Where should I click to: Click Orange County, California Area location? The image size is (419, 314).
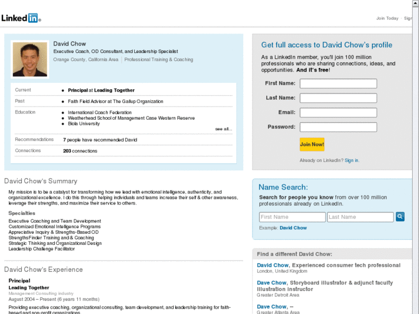(x=86, y=59)
